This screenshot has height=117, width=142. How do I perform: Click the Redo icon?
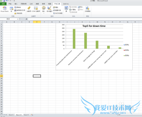pos(11,1)
